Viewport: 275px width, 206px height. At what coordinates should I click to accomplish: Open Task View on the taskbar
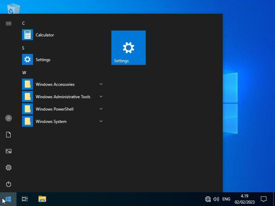[24, 199]
